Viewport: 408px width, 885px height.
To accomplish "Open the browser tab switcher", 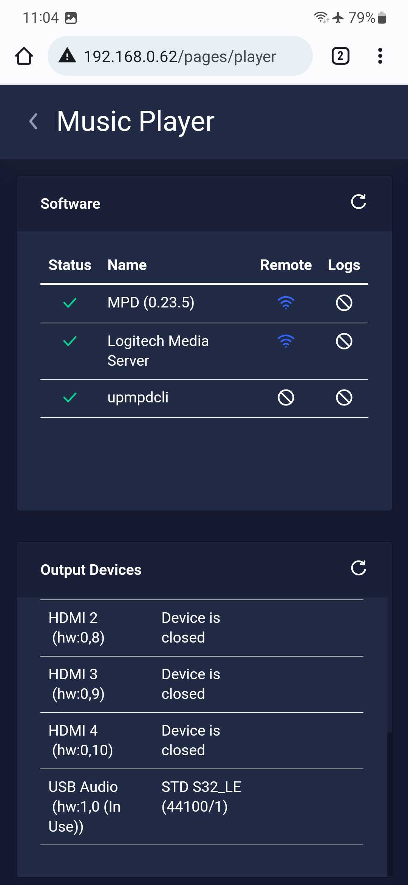I will pos(340,56).
